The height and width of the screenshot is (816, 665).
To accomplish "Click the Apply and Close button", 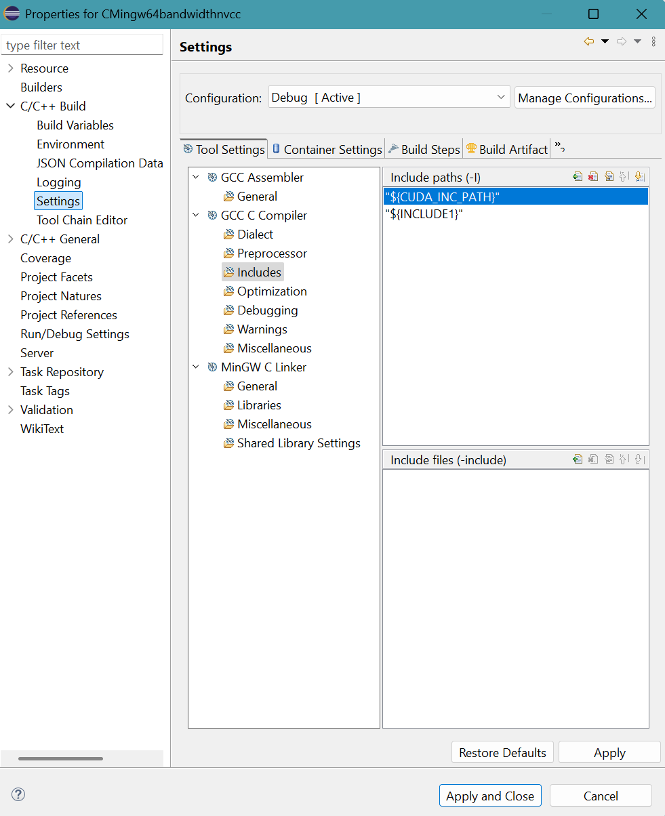I will (x=490, y=796).
